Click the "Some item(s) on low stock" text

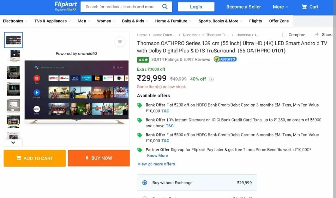pyautogui.click(x=161, y=87)
